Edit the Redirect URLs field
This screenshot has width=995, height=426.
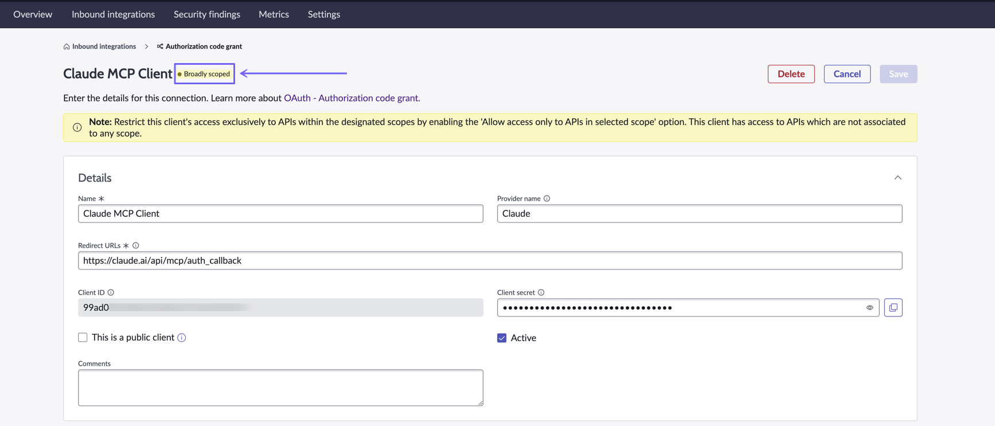pos(490,260)
